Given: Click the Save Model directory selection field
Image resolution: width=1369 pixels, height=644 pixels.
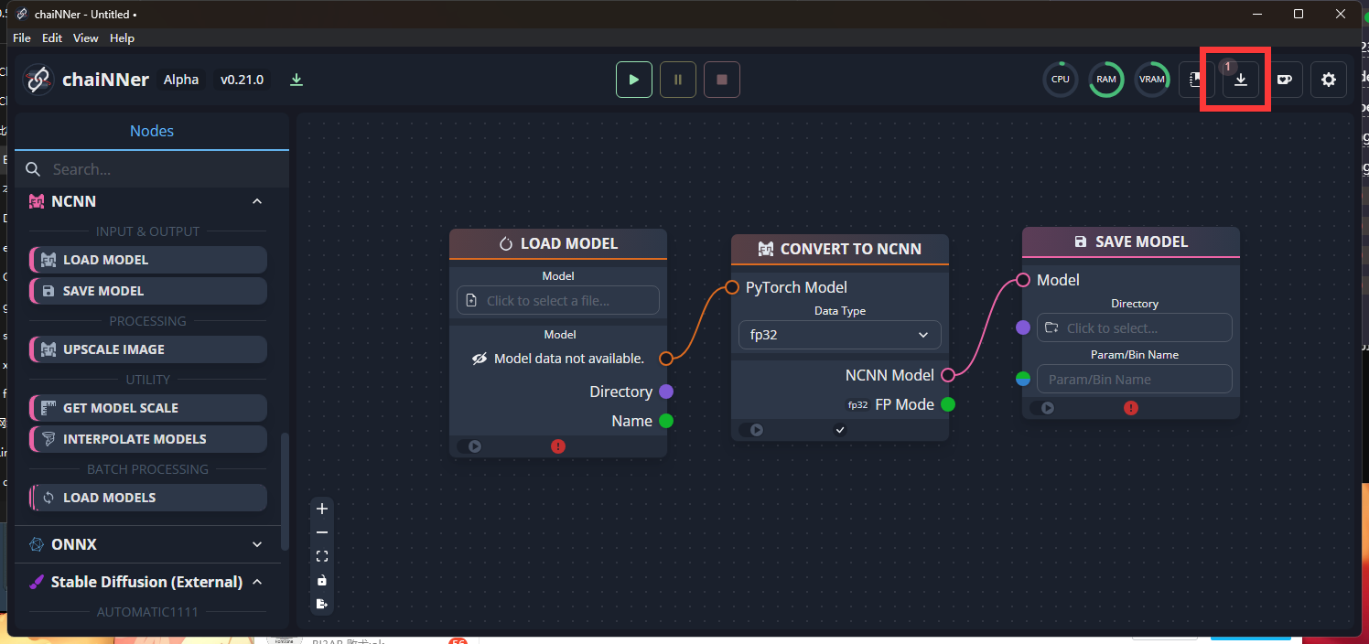Looking at the screenshot, I should 1135,327.
